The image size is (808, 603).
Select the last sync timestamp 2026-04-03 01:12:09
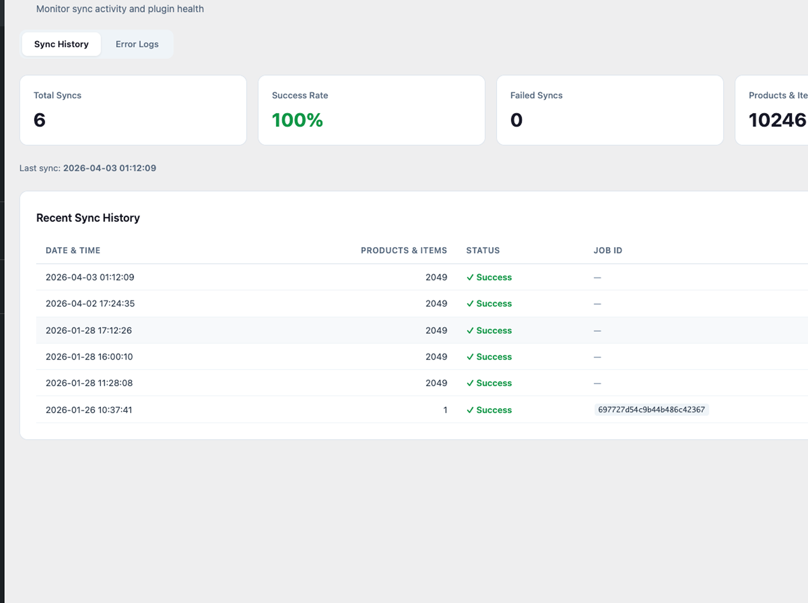[x=110, y=168]
